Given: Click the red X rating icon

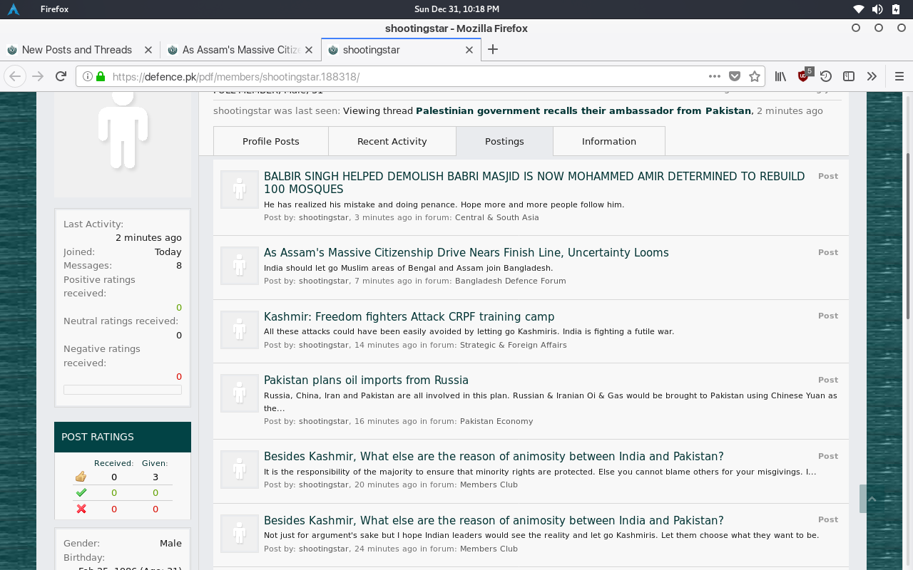Looking at the screenshot, I should [81, 509].
